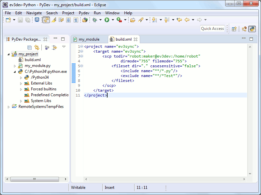Expand the /Python34 tree node
This screenshot has width=261, height=195.
[21, 77]
